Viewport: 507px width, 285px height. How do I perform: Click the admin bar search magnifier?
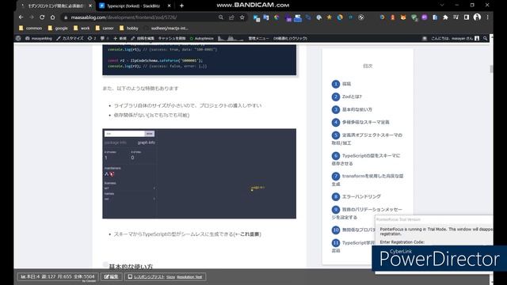coord(486,38)
